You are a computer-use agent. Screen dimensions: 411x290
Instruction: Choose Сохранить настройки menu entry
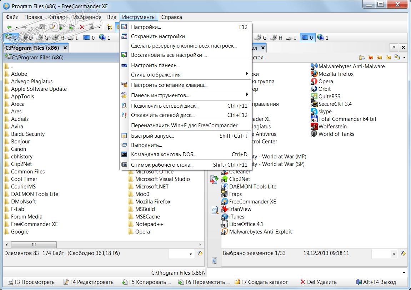tap(186, 36)
